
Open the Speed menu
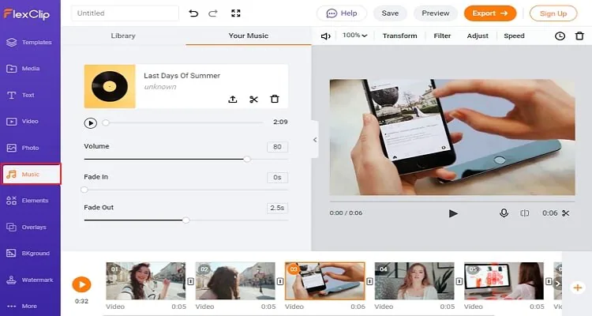(x=514, y=36)
